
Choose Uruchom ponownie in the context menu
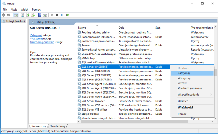coord(192,88)
